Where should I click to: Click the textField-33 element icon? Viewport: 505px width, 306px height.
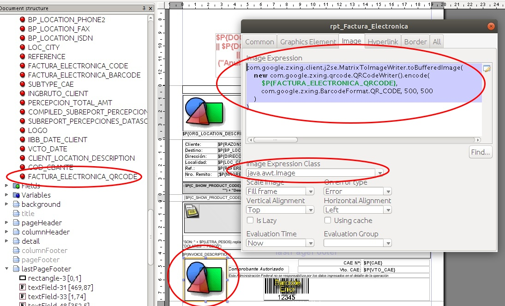coord(23,296)
